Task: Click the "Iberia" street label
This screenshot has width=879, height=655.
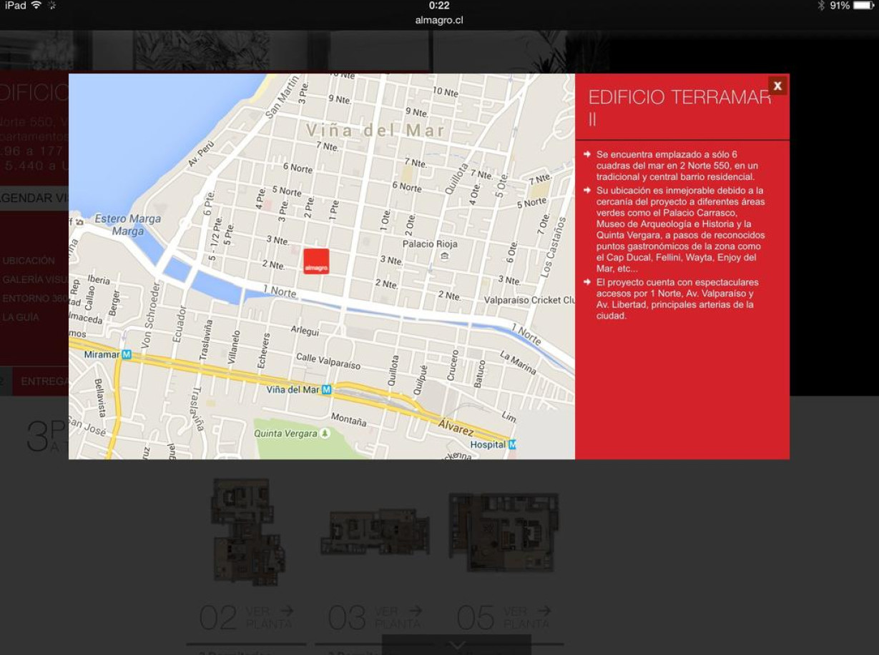Action: point(99,279)
